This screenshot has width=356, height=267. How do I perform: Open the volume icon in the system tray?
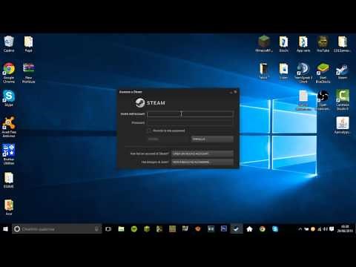pyautogui.click(x=326, y=229)
